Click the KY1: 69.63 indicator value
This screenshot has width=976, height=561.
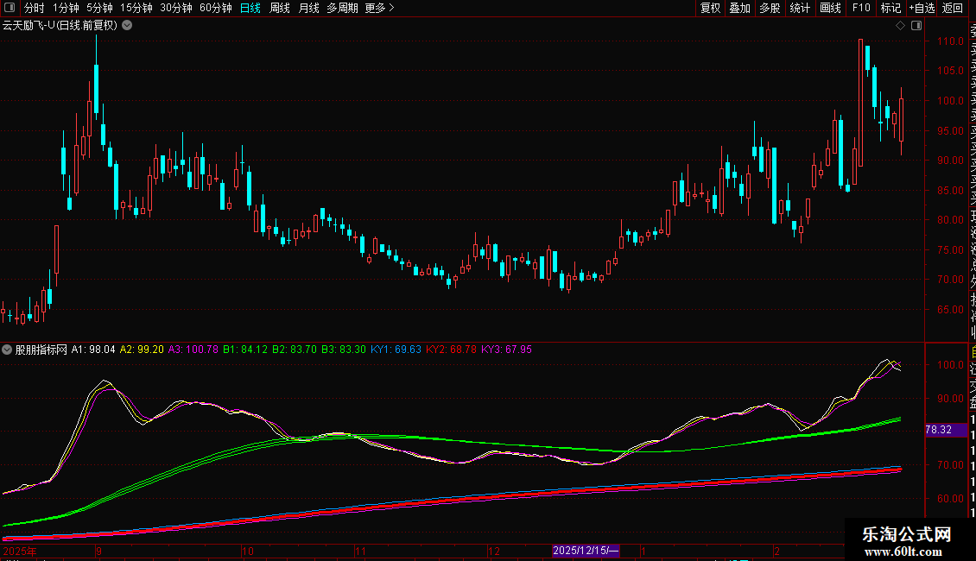click(x=396, y=350)
